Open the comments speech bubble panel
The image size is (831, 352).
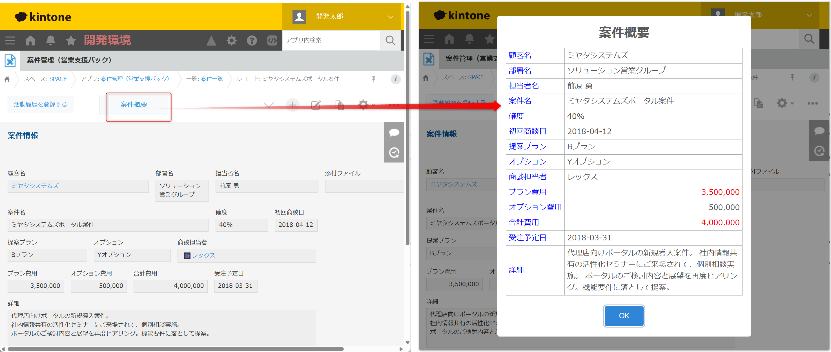point(394,133)
